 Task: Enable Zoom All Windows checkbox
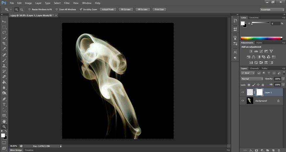[57, 9]
